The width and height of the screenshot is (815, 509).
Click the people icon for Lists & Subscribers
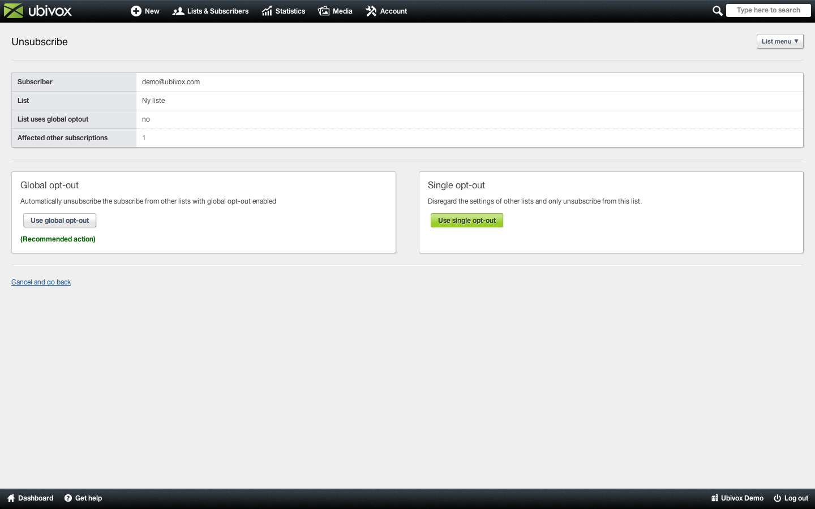pos(178,11)
